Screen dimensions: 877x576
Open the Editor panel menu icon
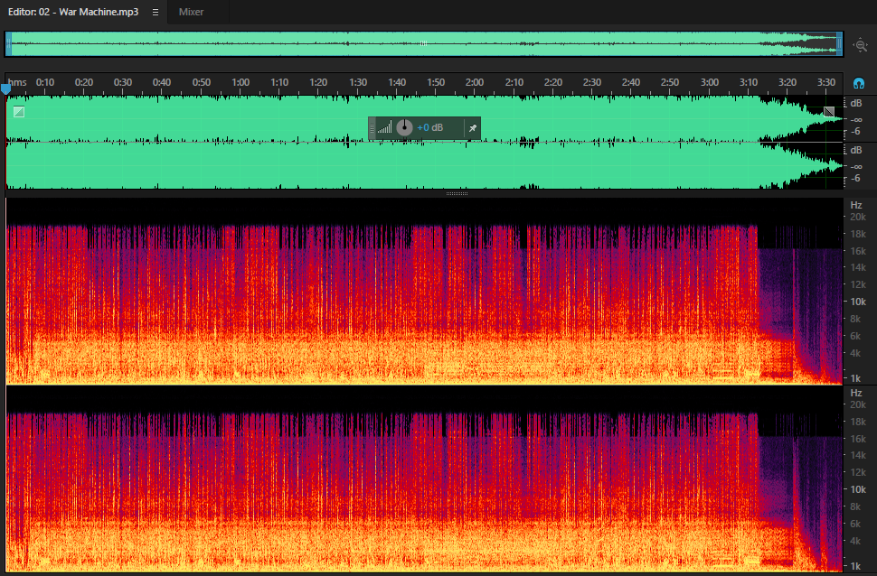[x=156, y=12]
